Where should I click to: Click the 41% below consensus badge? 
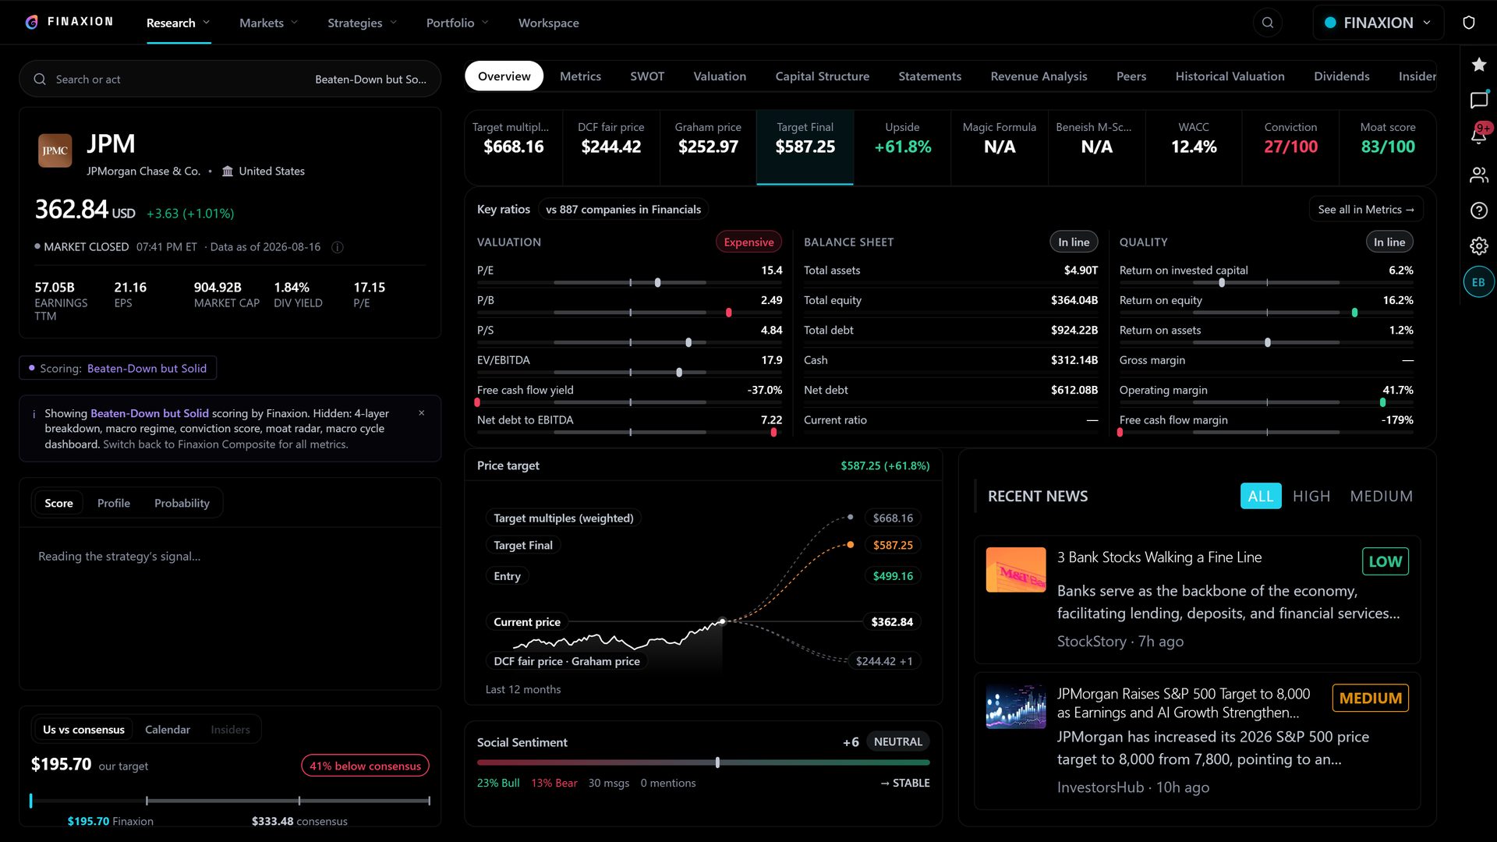pyautogui.click(x=365, y=766)
